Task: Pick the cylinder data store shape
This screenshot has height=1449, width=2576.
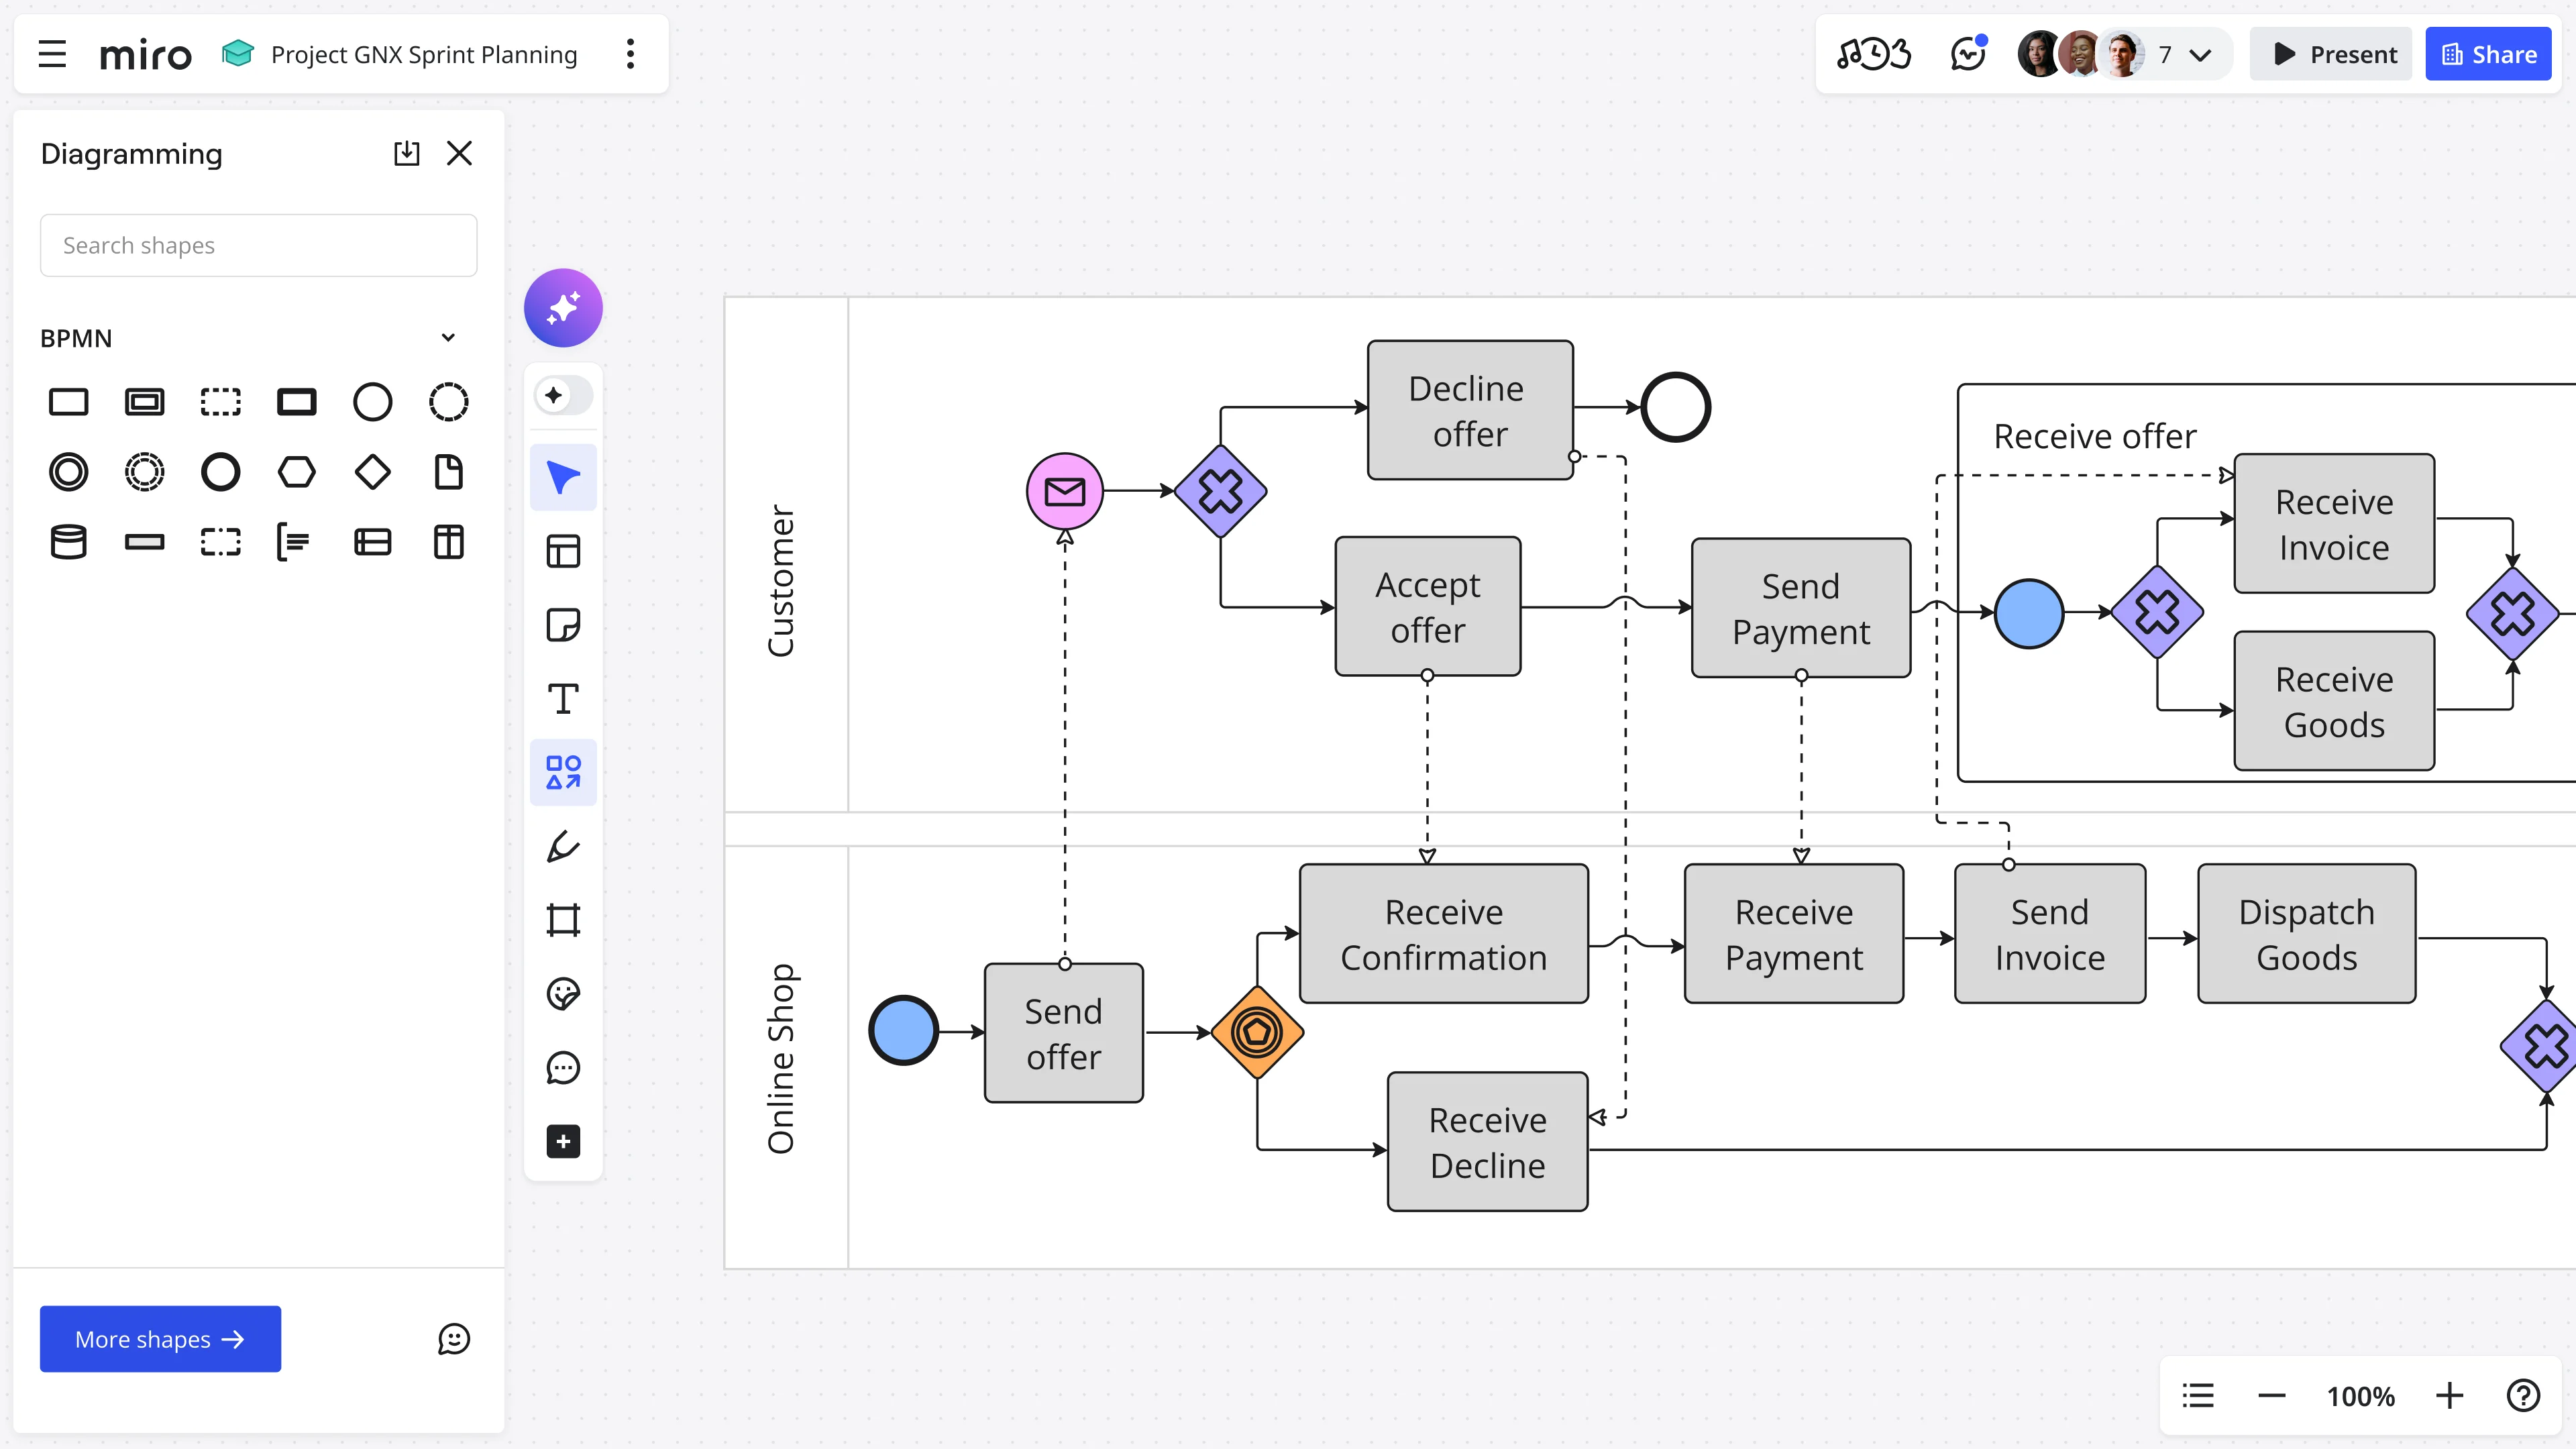Action: tap(68, 542)
